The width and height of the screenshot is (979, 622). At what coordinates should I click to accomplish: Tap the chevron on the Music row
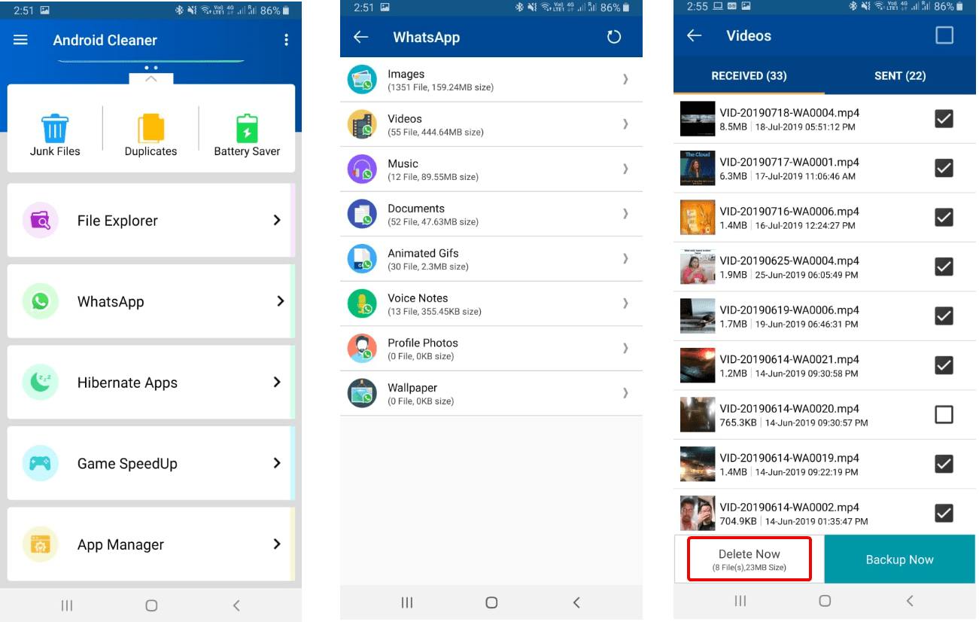point(625,169)
